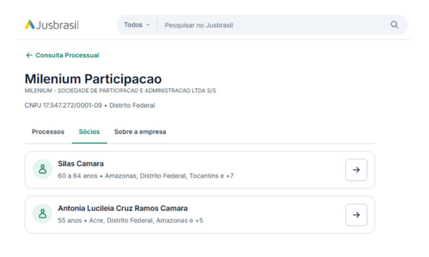Click Antonia Lucileia Cruz Ramos Camara avatar icon

coord(43,214)
